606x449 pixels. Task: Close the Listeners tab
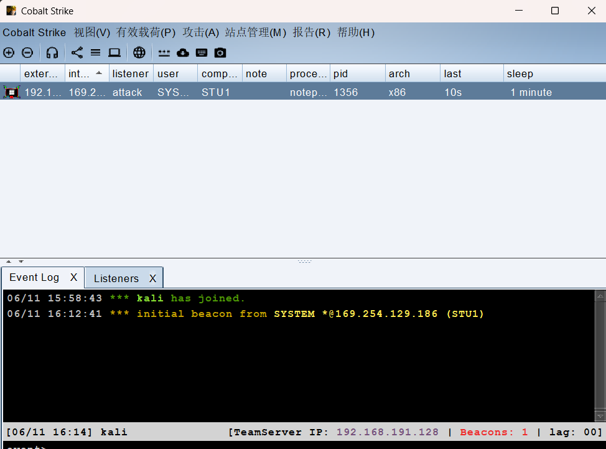(152, 278)
